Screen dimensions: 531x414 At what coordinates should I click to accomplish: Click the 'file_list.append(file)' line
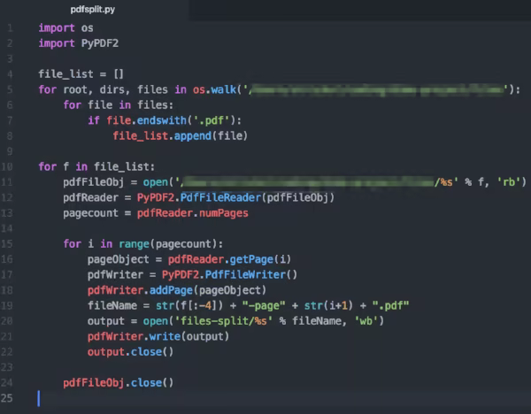[180, 135]
